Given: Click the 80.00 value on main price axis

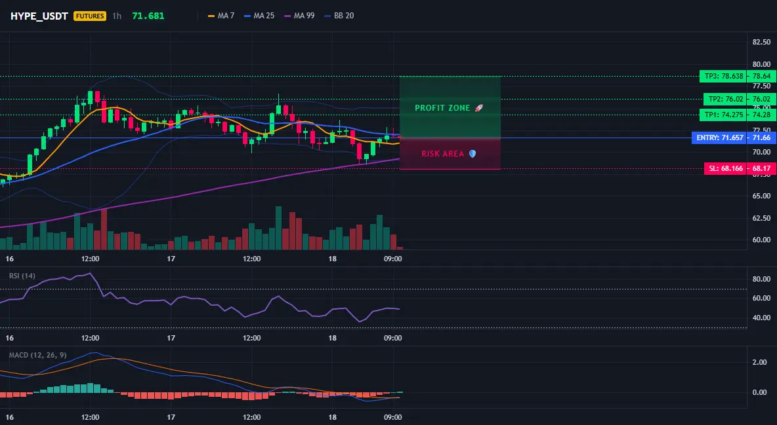Looking at the screenshot, I should coord(761,64).
